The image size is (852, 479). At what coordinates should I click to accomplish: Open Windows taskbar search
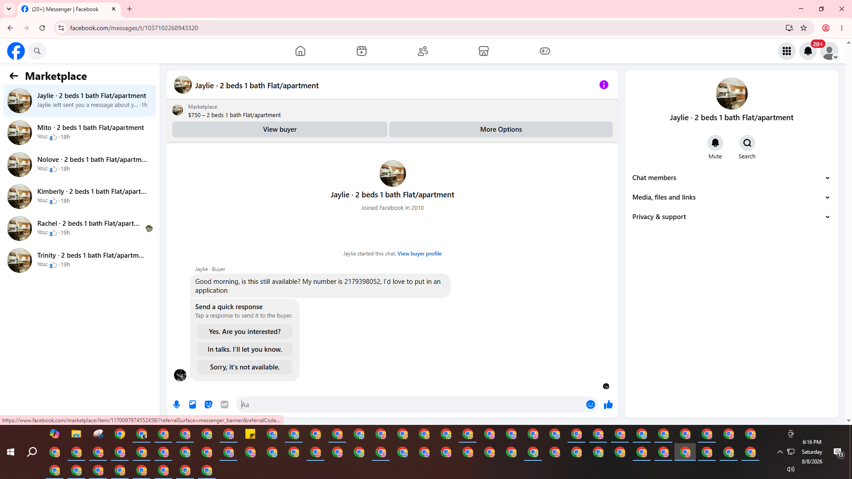pyautogui.click(x=32, y=452)
